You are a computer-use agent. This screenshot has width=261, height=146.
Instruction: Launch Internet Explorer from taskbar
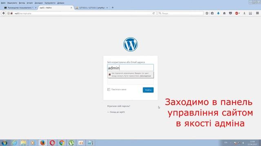(14, 143)
